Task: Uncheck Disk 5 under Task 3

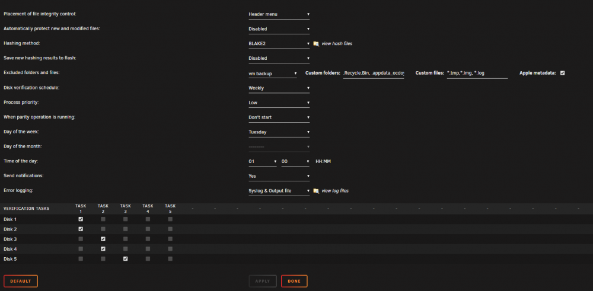Action: click(126, 259)
